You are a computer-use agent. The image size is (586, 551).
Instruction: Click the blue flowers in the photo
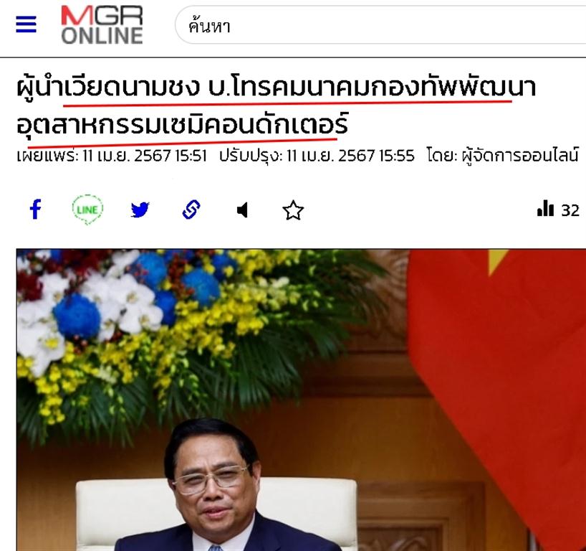click(x=77, y=316)
